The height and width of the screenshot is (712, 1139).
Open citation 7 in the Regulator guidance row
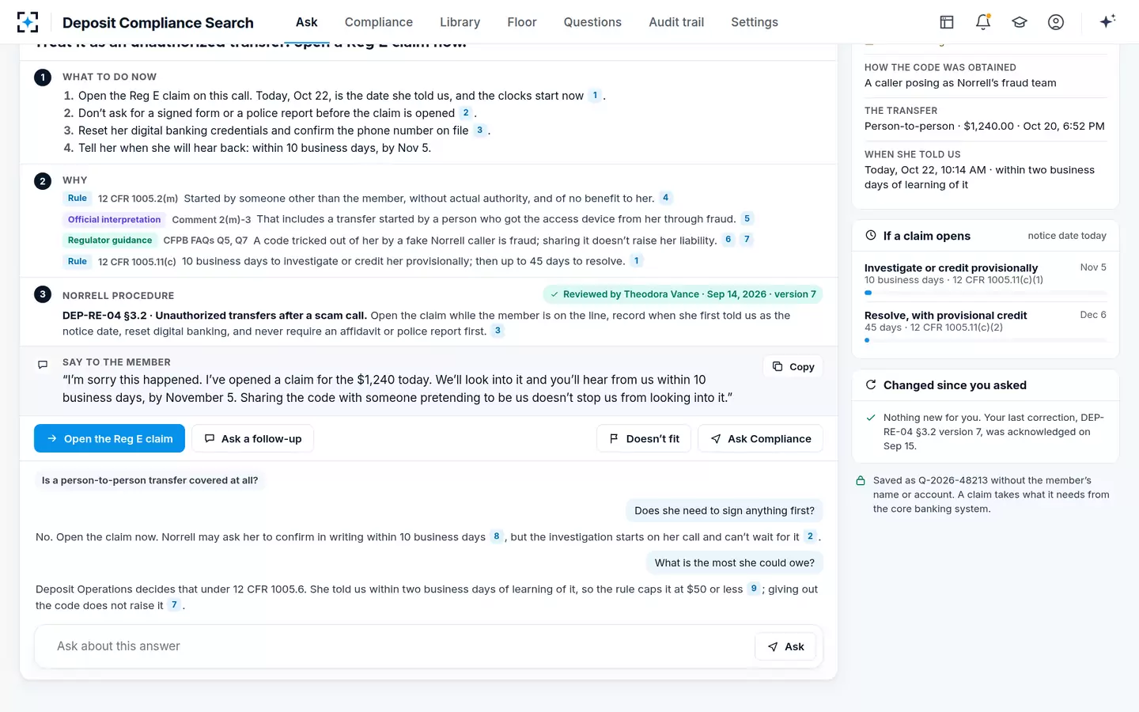coord(747,240)
